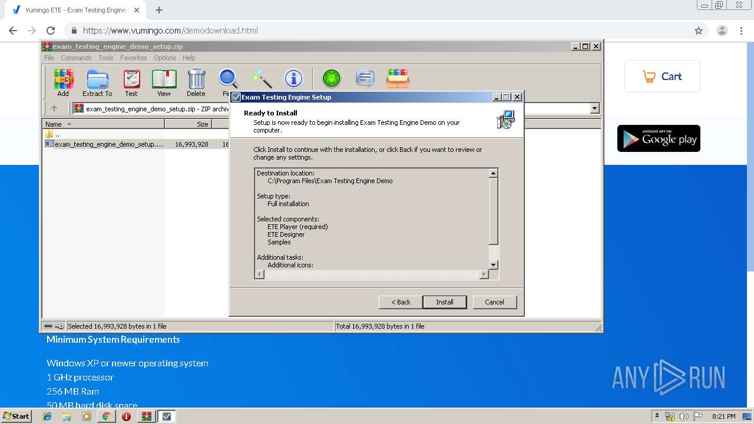Click the SFX archive boxes icon
The height and width of the screenshot is (424, 754).
[398, 78]
